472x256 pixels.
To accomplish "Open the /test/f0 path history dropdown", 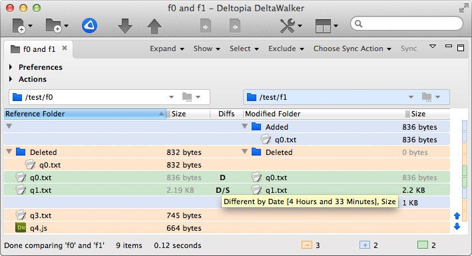I will point(171,97).
